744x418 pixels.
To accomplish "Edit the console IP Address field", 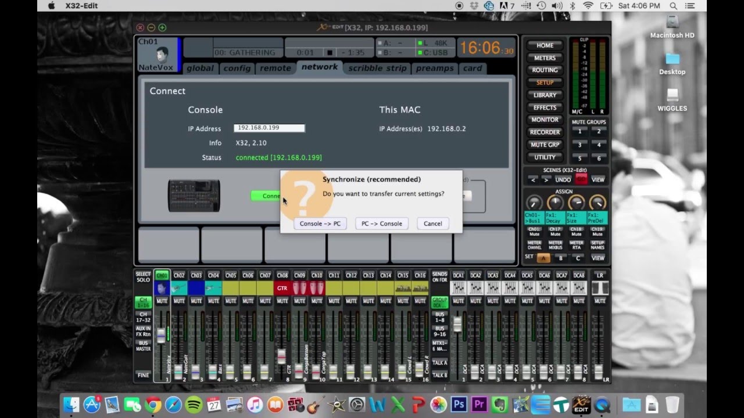I will point(269,128).
